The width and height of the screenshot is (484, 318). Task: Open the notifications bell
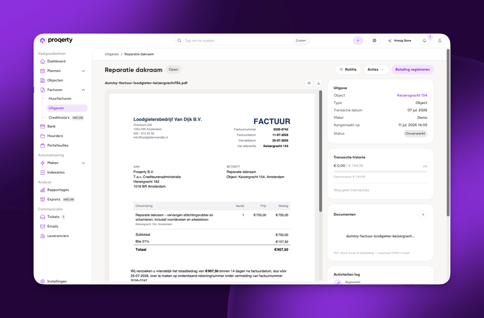tap(424, 41)
